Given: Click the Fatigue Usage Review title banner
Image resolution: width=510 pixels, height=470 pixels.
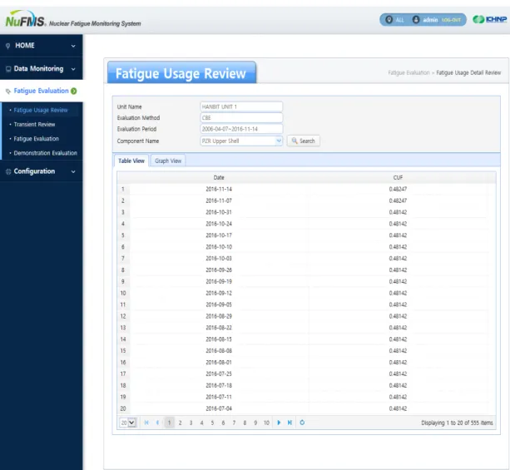Looking at the screenshot, I should (x=181, y=72).
